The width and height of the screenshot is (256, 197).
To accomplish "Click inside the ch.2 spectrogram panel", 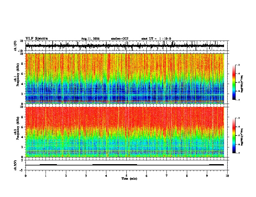I will 125,132.
